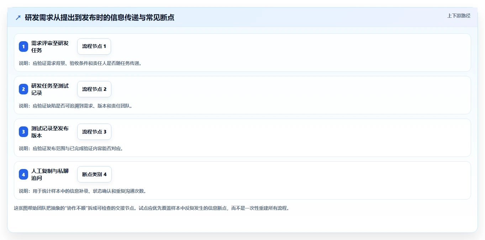
Task: Click the 断点类别 4 button
Action: coord(94,174)
